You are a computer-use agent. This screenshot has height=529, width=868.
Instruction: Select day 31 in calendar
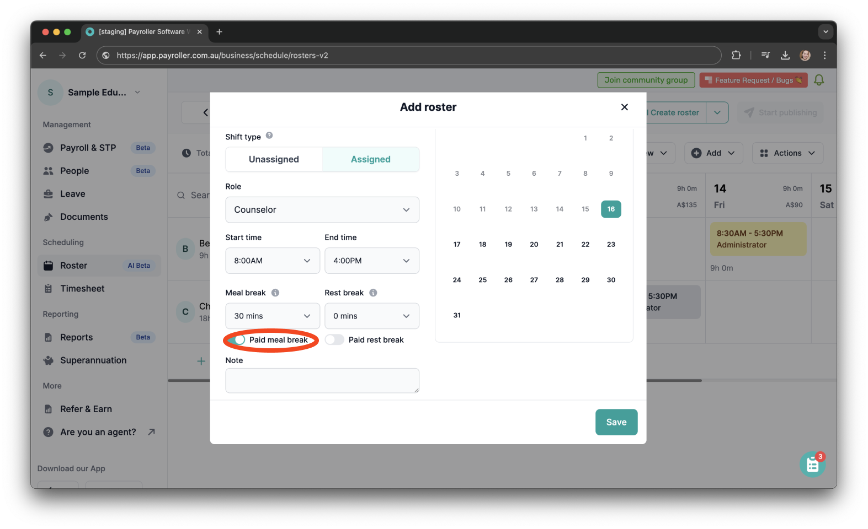click(x=457, y=315)
